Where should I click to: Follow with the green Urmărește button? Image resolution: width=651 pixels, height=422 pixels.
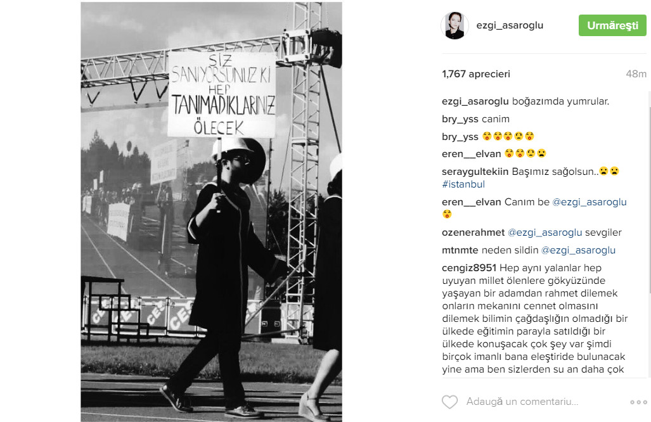pos(612,25)
